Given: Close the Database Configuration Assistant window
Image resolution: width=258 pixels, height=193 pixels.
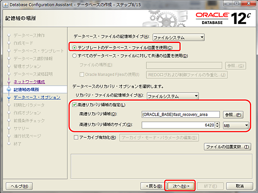Looking at the screenshot, I should point(249,3).
